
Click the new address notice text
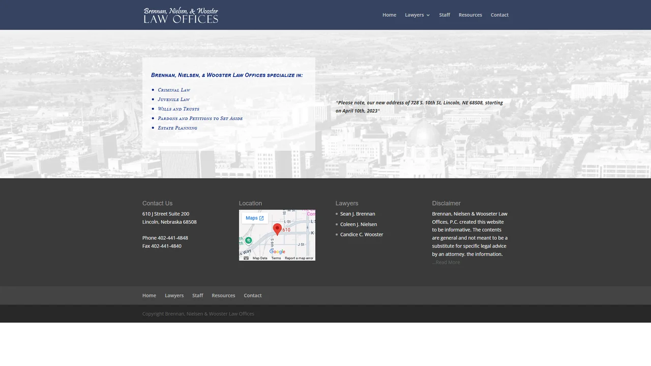pos(420,107)
